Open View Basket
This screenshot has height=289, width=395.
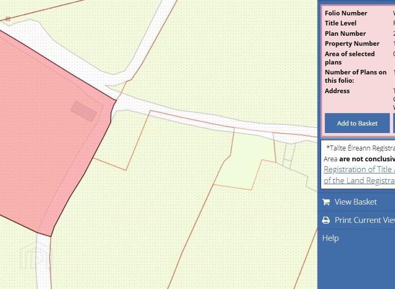tap(355, 202)
